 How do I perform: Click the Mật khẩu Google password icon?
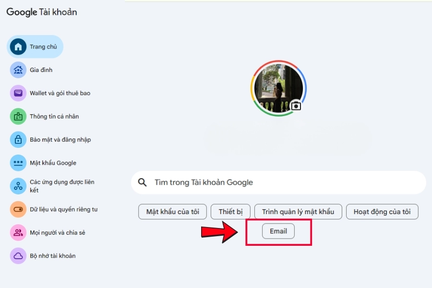click(x=18, y=163)
